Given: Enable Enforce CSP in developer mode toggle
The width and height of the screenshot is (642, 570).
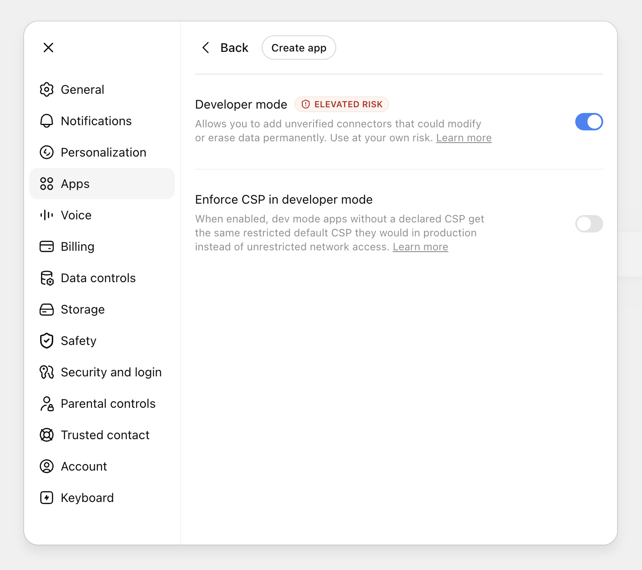Looking at the screenshot, I should pos(589,224).
